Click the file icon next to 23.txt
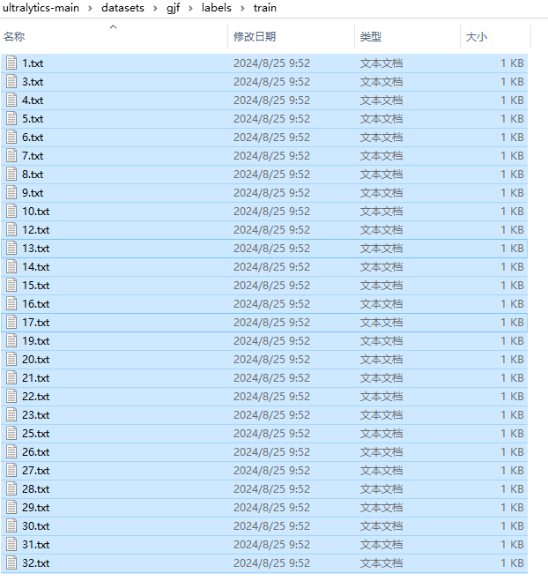The height and width of the screenshot is (588, 548). [11, 414]
